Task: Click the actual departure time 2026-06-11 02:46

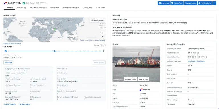Action: tap(13, 57)
